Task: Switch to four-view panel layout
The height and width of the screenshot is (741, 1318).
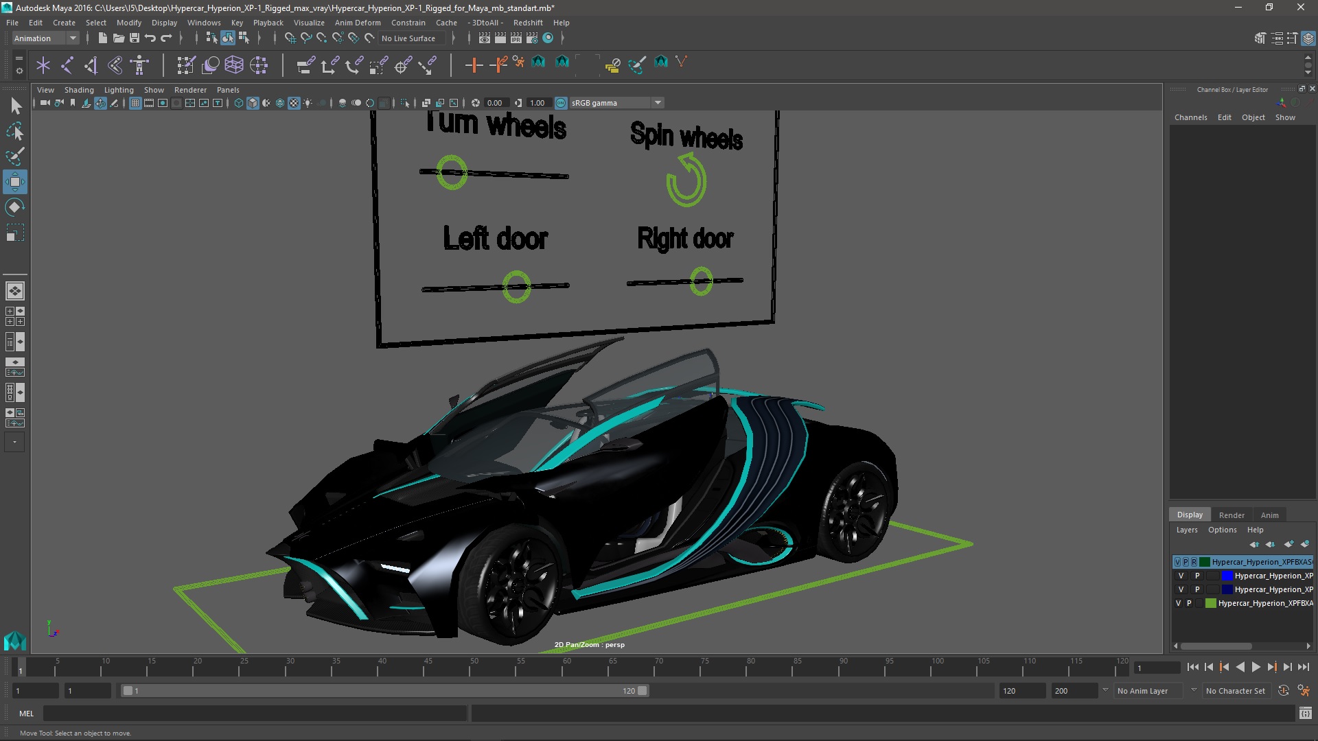Action: click(15, 316)
